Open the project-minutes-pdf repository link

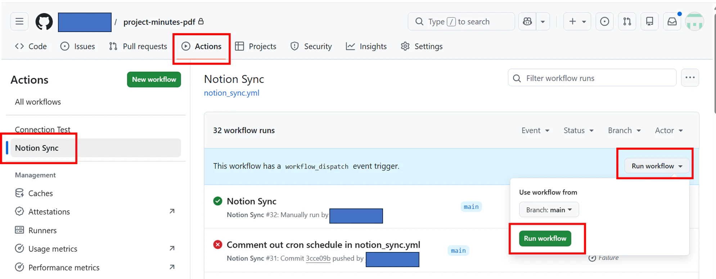(x=159, y=22)
